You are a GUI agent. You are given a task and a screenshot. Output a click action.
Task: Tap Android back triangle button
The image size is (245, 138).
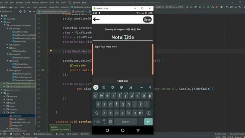[138, 130]
